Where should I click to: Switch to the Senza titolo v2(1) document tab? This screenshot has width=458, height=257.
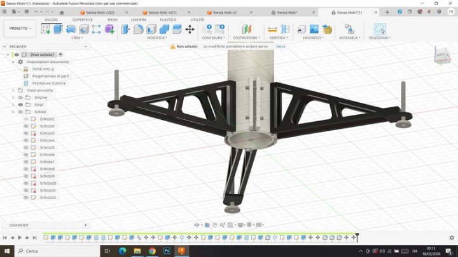[x=162, y=12]
